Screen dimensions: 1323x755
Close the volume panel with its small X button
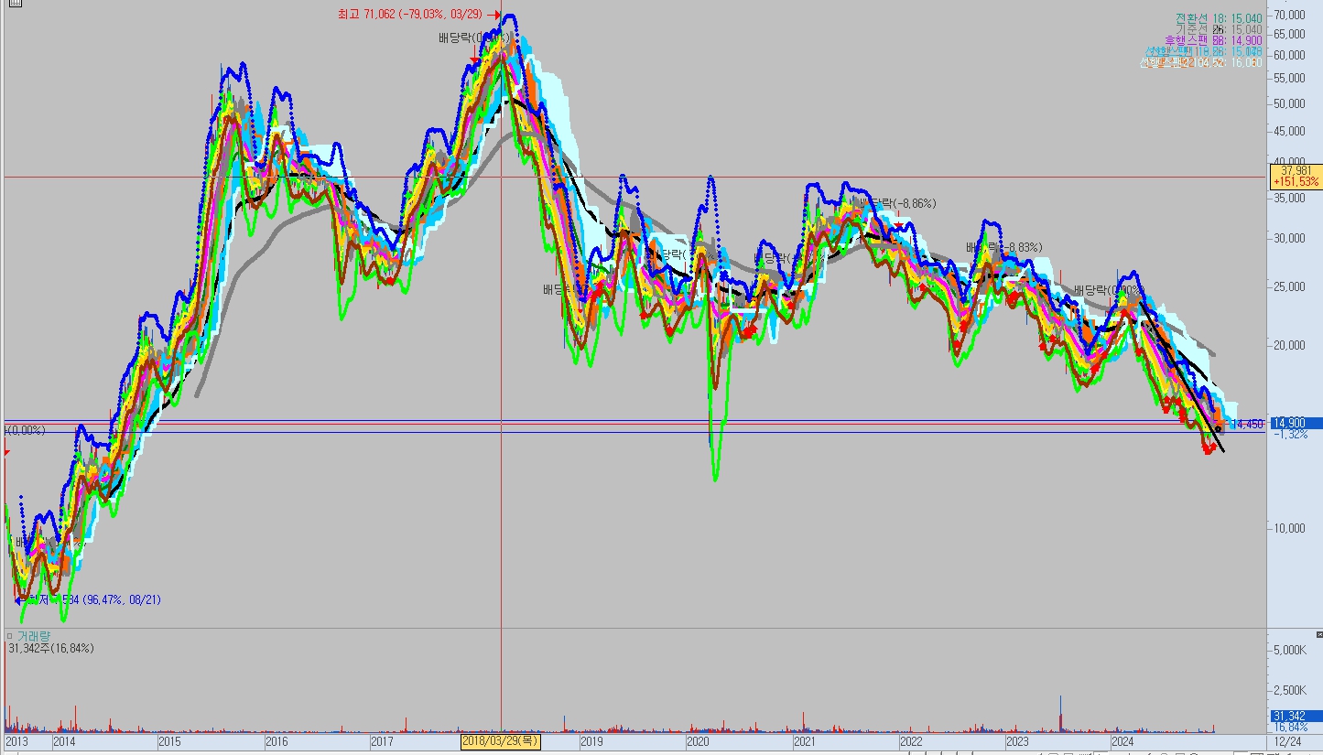coord(1318,634)
